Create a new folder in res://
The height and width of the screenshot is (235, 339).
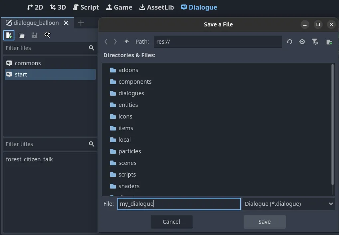point(329,42)
